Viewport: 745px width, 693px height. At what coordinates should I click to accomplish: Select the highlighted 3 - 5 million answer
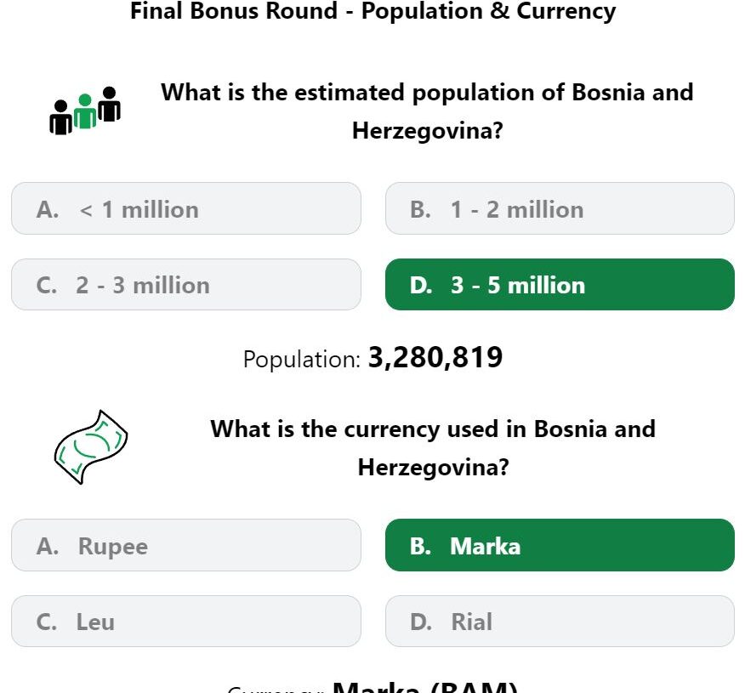click(560, 285)
